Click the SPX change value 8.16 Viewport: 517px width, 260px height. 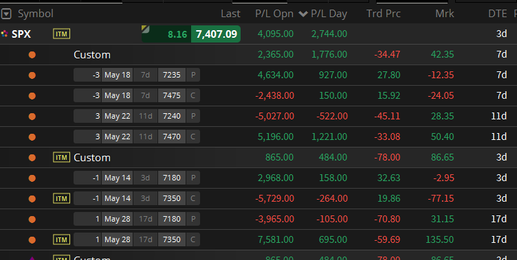coord(177,34)
